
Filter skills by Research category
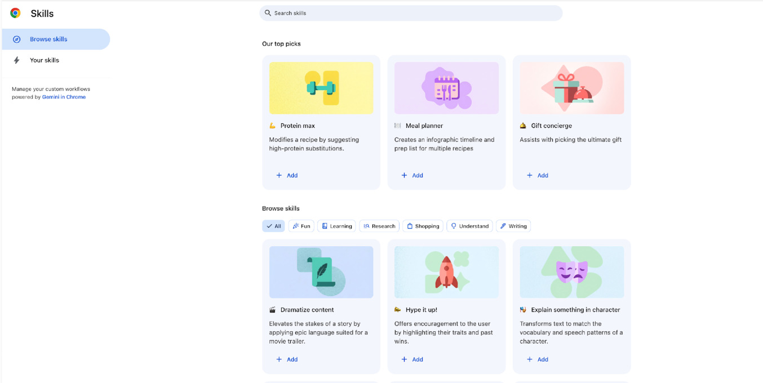(379, 226)
